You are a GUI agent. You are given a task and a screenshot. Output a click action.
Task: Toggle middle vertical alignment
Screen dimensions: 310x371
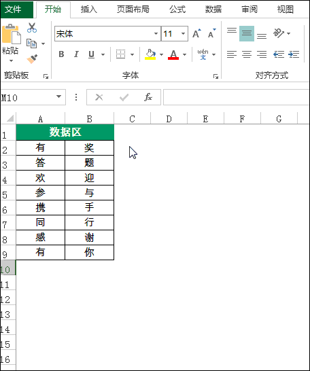(x=247, y=33)
